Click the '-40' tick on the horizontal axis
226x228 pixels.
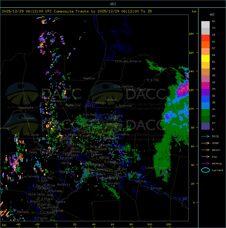pos(18,224)
